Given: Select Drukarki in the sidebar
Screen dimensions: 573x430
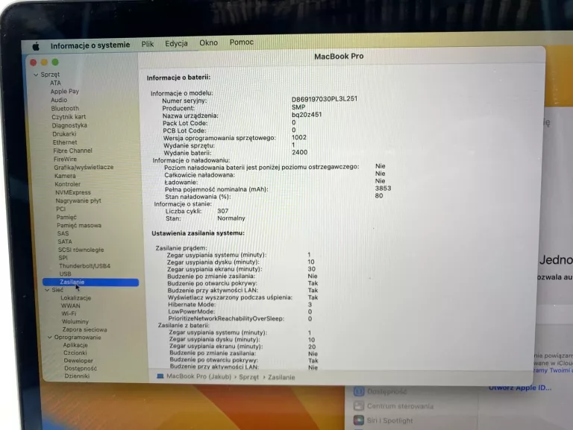Looking at the screenshot, I should point(64,134).
